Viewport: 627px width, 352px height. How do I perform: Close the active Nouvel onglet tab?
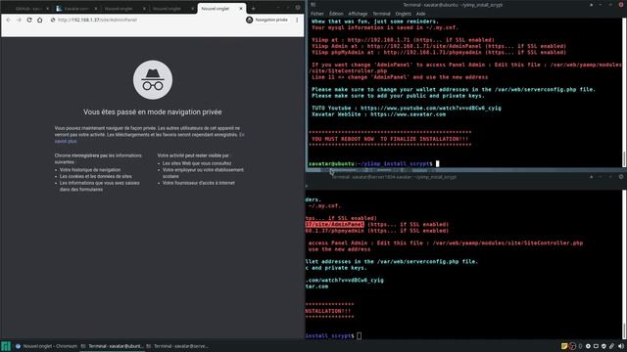point(241,9)
